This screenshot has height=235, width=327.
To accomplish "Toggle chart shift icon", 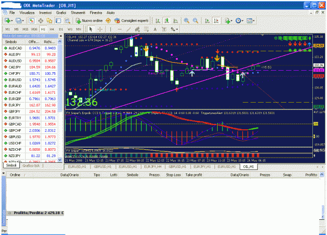I will [x=216, y=20].
